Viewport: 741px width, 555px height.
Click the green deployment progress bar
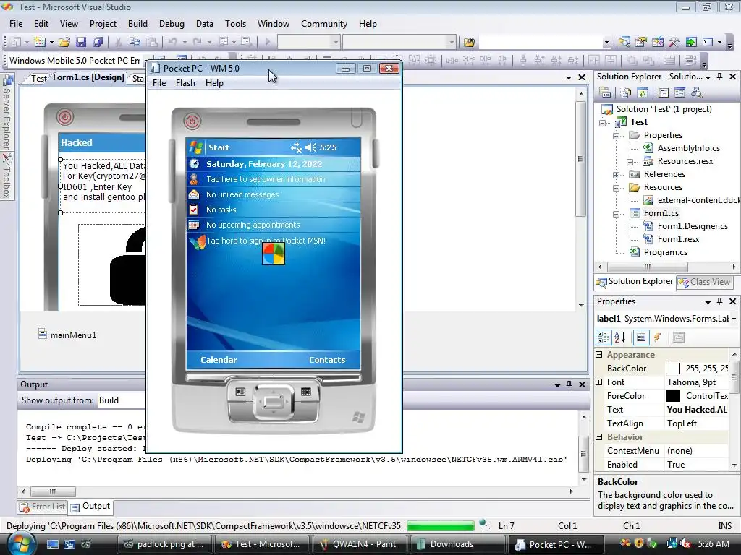440,526
